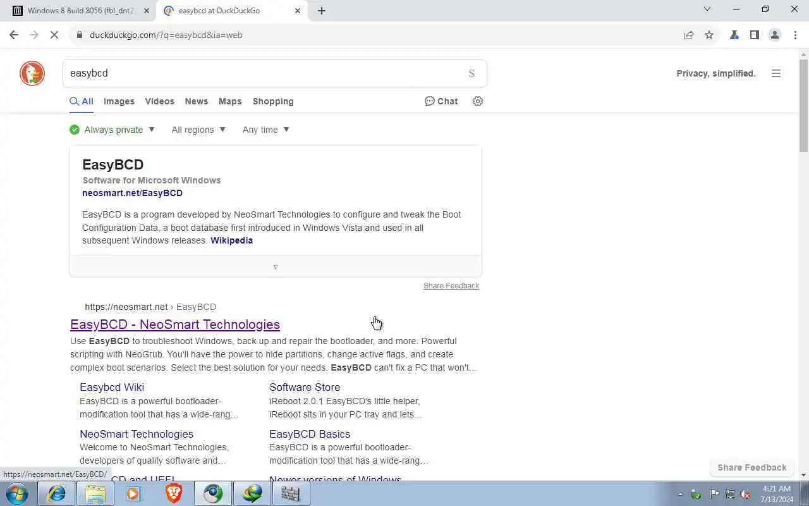Open the browser extensions icon
Screen dimensions: 809x506
click(734, 35)
